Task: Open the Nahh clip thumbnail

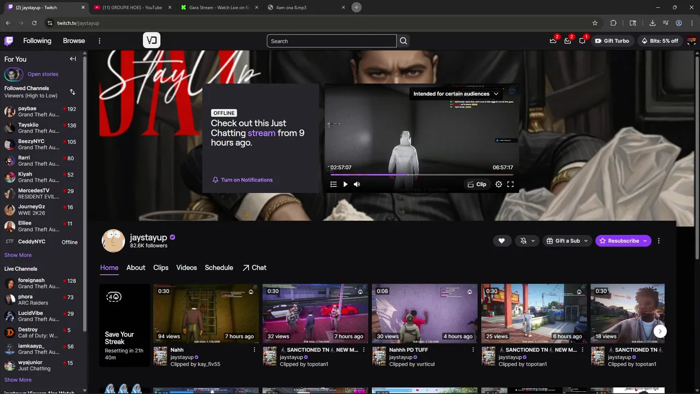Action: [x=206, y=314]
